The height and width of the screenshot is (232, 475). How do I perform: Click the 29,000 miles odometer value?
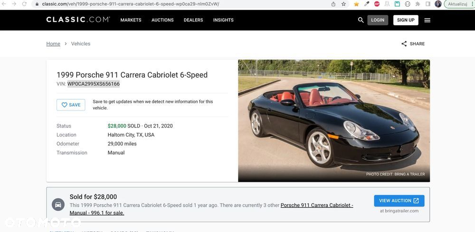(122, 144)
